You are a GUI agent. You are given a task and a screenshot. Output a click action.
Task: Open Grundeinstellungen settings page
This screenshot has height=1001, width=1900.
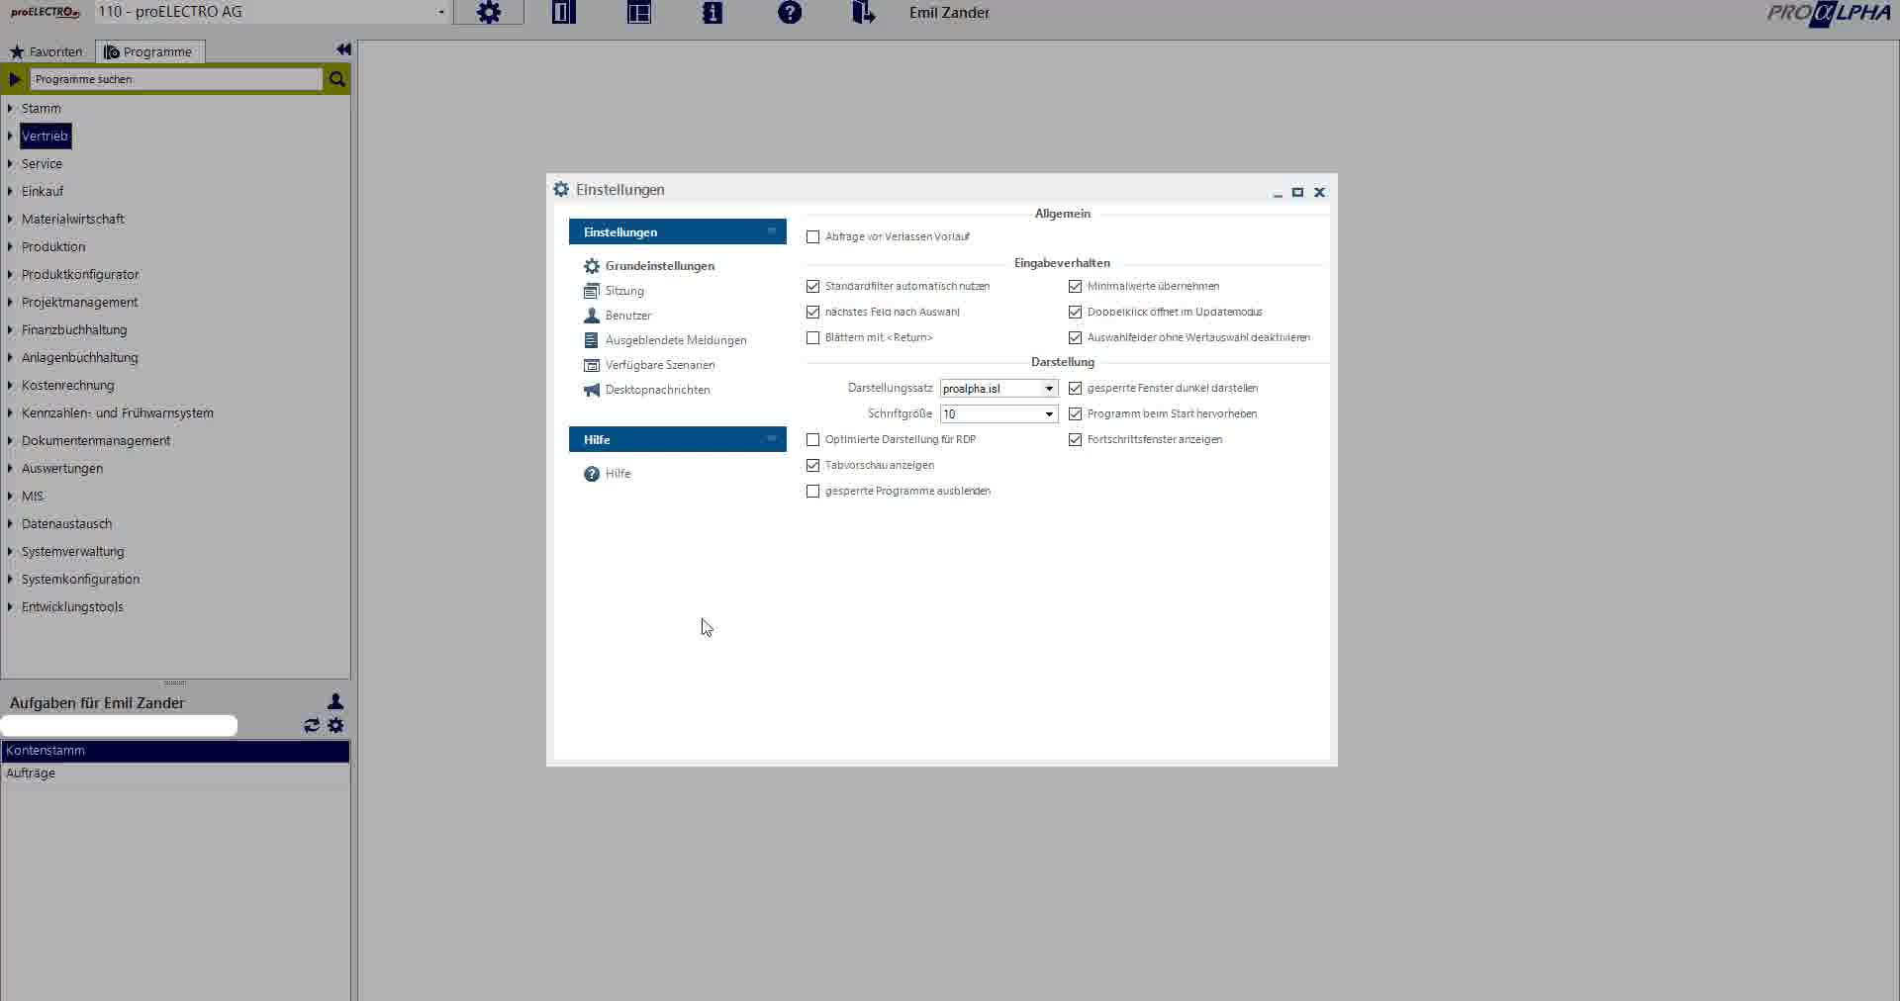[x=660, y=266]
